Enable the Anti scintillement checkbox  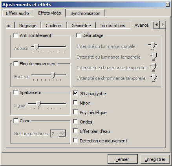point(16,35)
